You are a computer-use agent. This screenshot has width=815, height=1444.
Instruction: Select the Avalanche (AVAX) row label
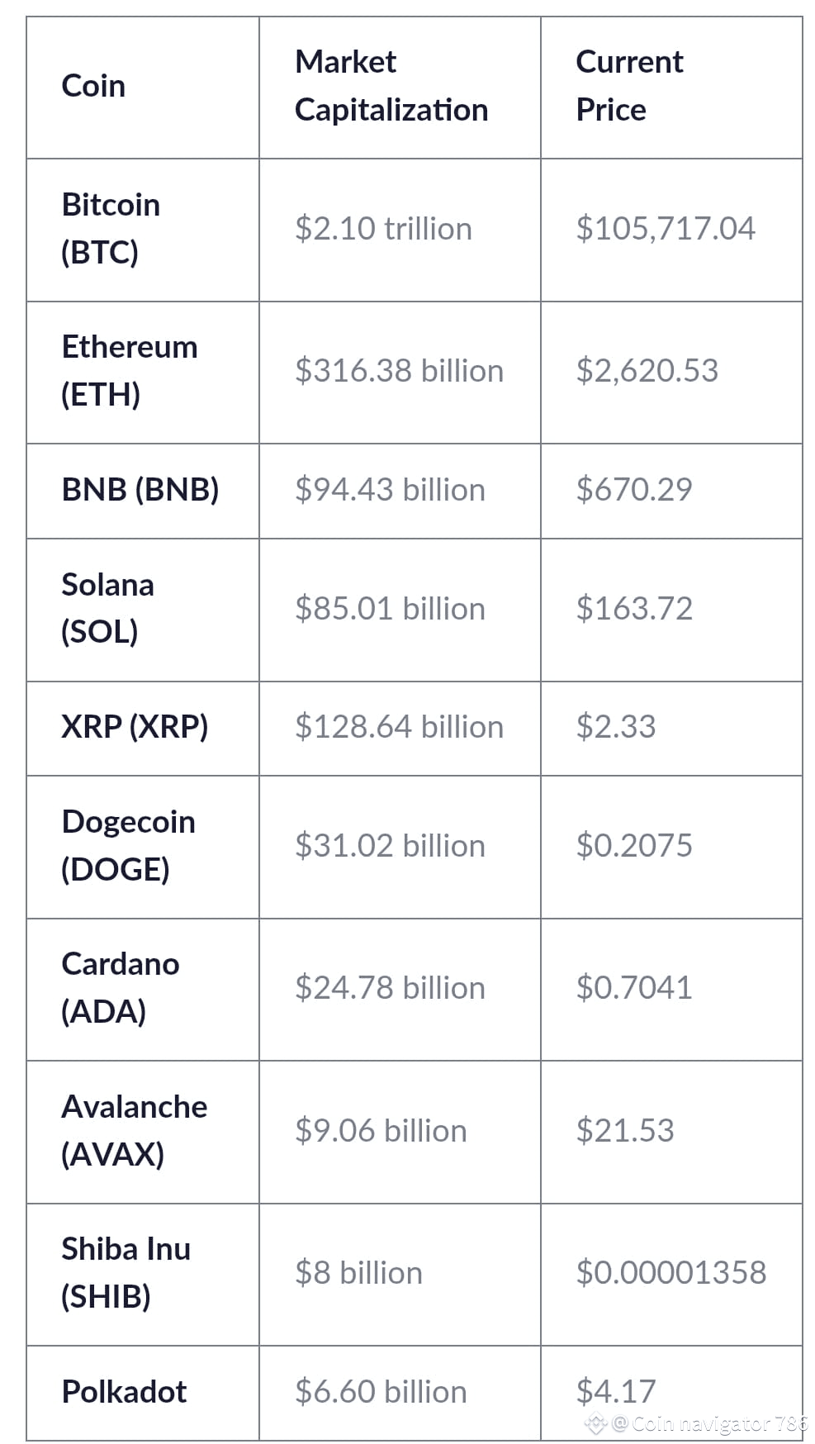[135, 1130]
